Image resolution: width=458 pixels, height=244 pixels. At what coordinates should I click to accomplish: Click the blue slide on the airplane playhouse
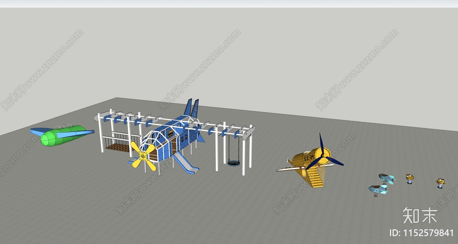click(x=185, y=163)
